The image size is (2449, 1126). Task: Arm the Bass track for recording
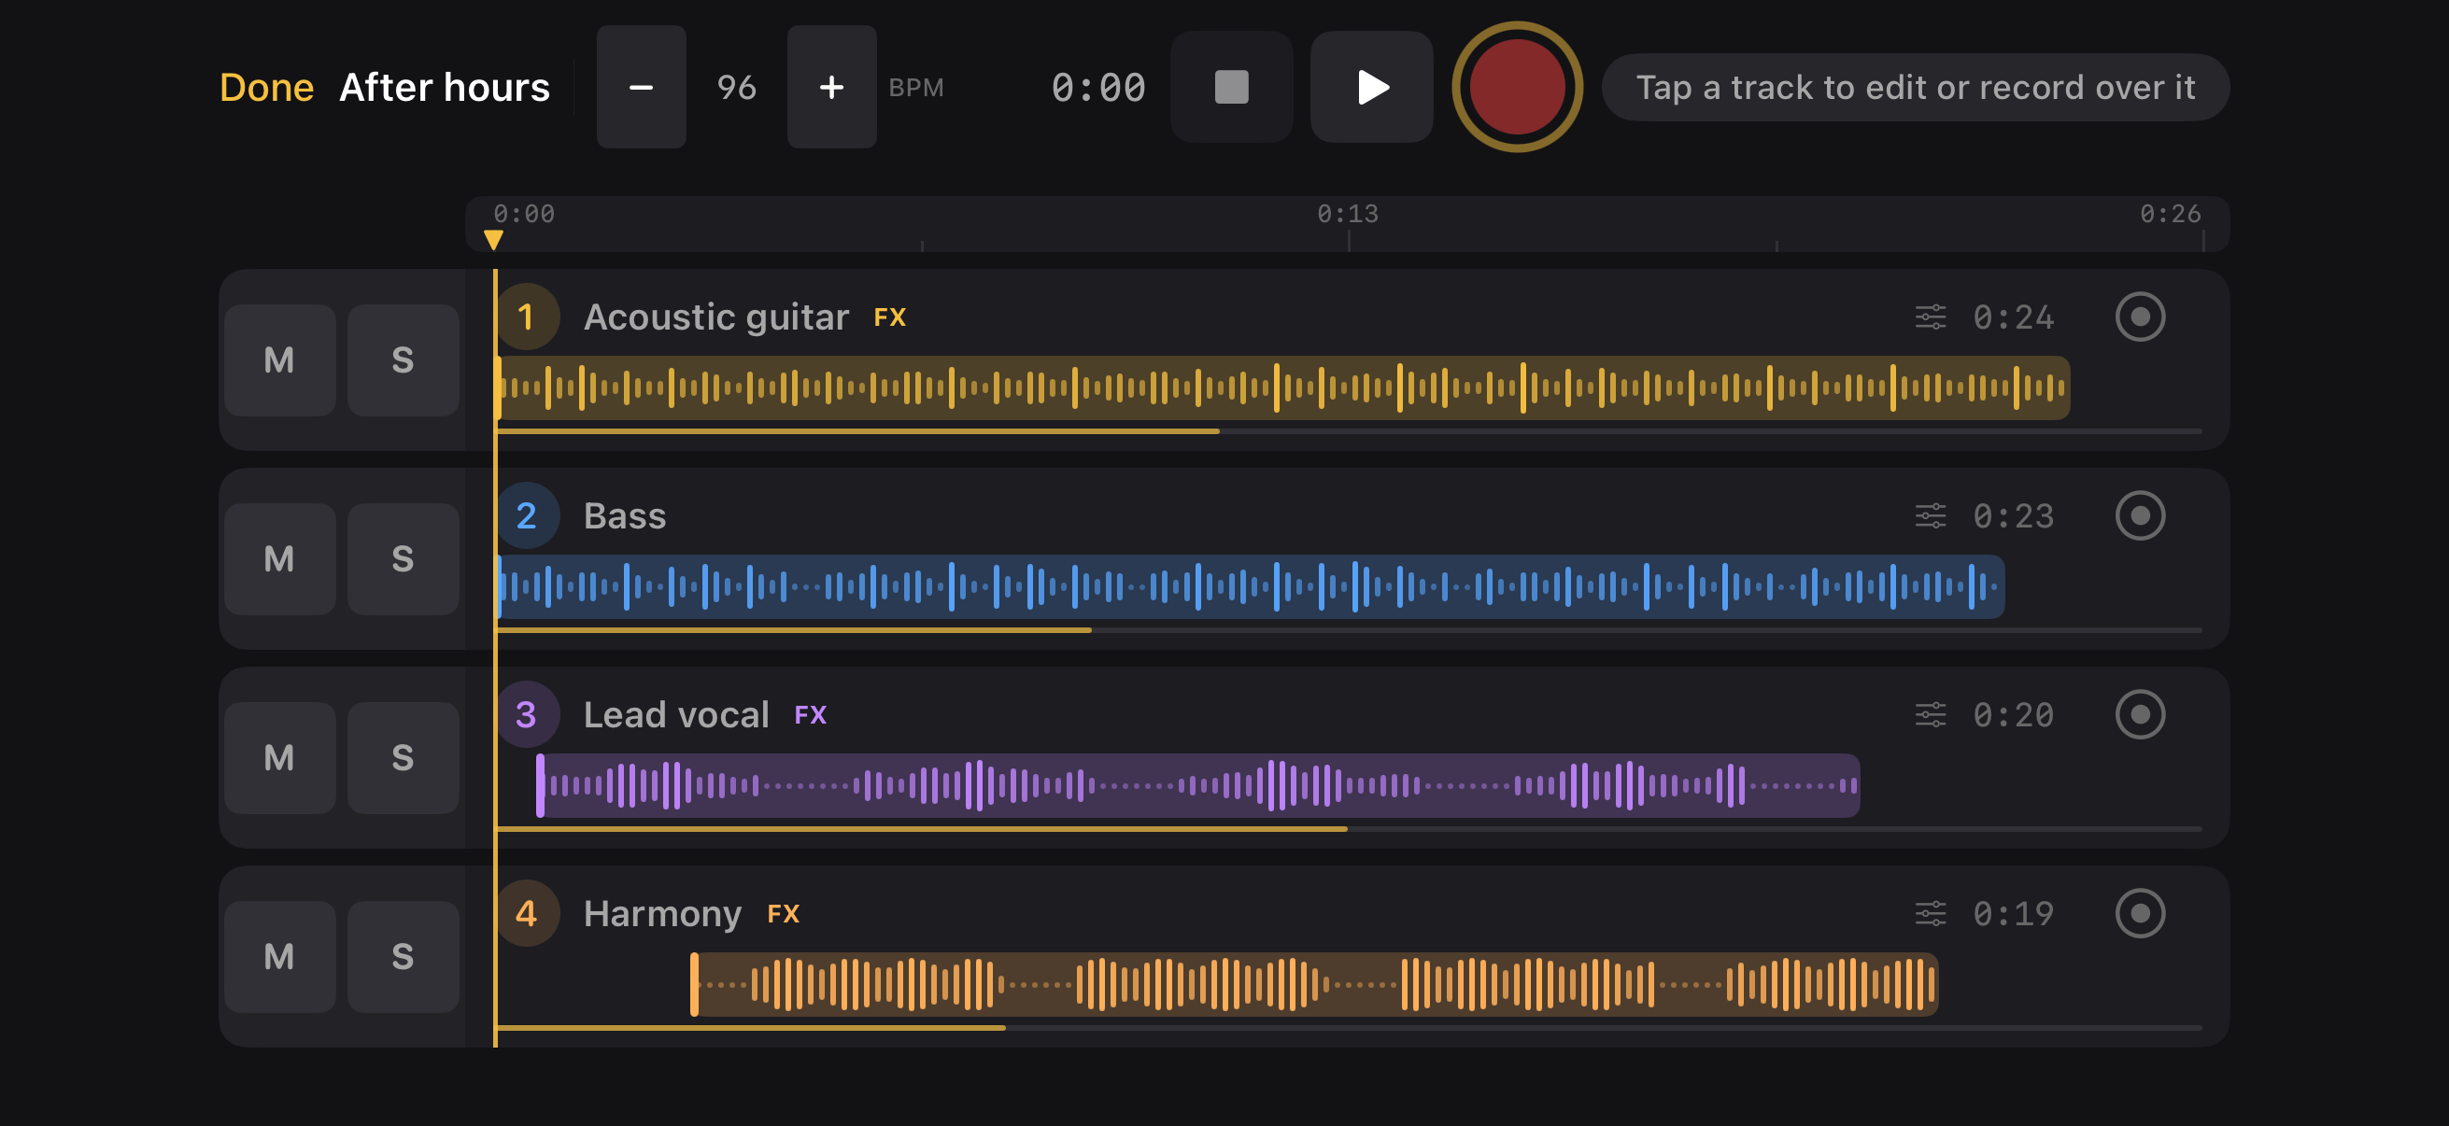(x=2140, y=516)
